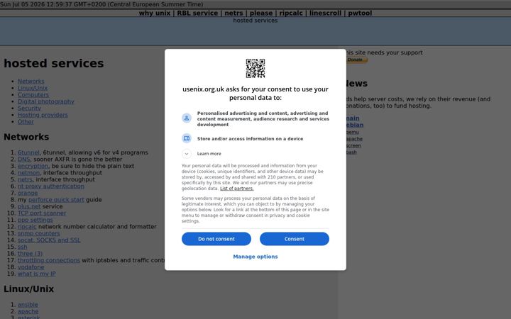Open the DNS link
The image size is (511, 319).
point(24,159)
